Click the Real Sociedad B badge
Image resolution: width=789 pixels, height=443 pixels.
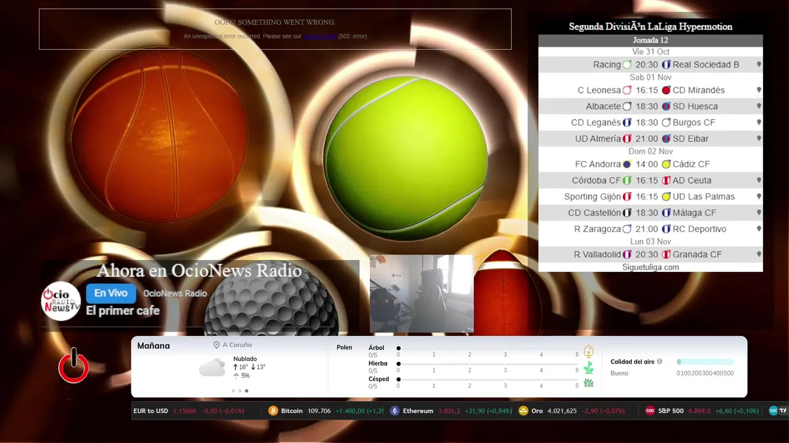[x=666, y=65]
